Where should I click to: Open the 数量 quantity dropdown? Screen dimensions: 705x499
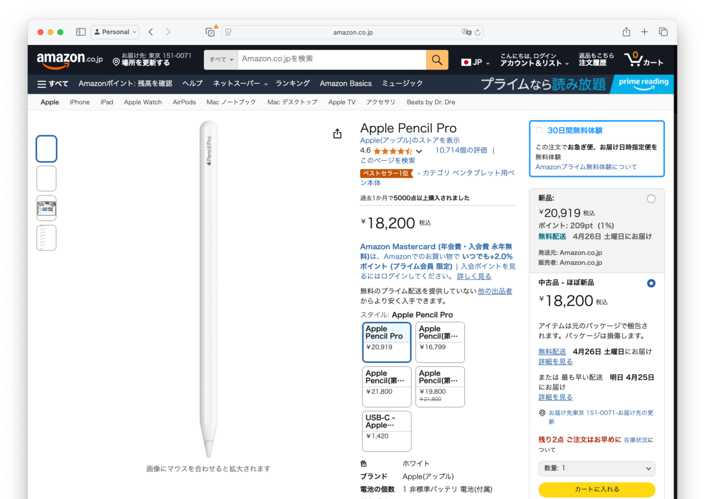[596, 468]
